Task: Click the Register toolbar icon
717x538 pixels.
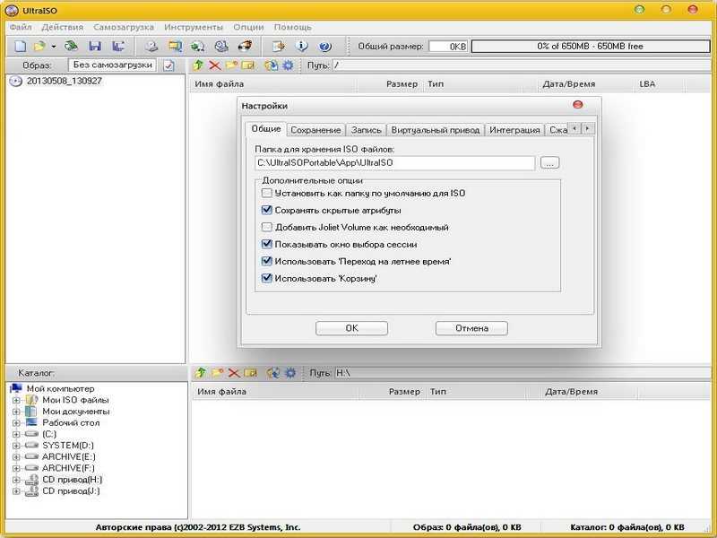Action: 278,47
